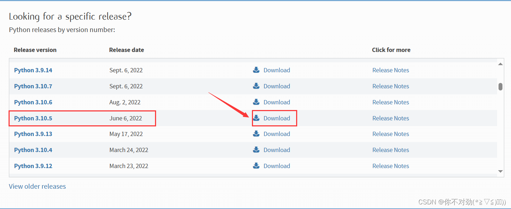Viewport: 511px width, 209px height.
Task: Click Download text for Python 3.9.13
Action: click(x=277, y=134)
